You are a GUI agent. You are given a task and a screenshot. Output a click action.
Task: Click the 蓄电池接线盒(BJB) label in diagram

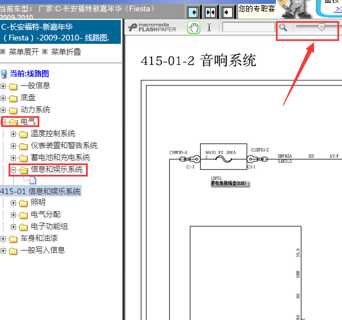click(x=230, y=184)
